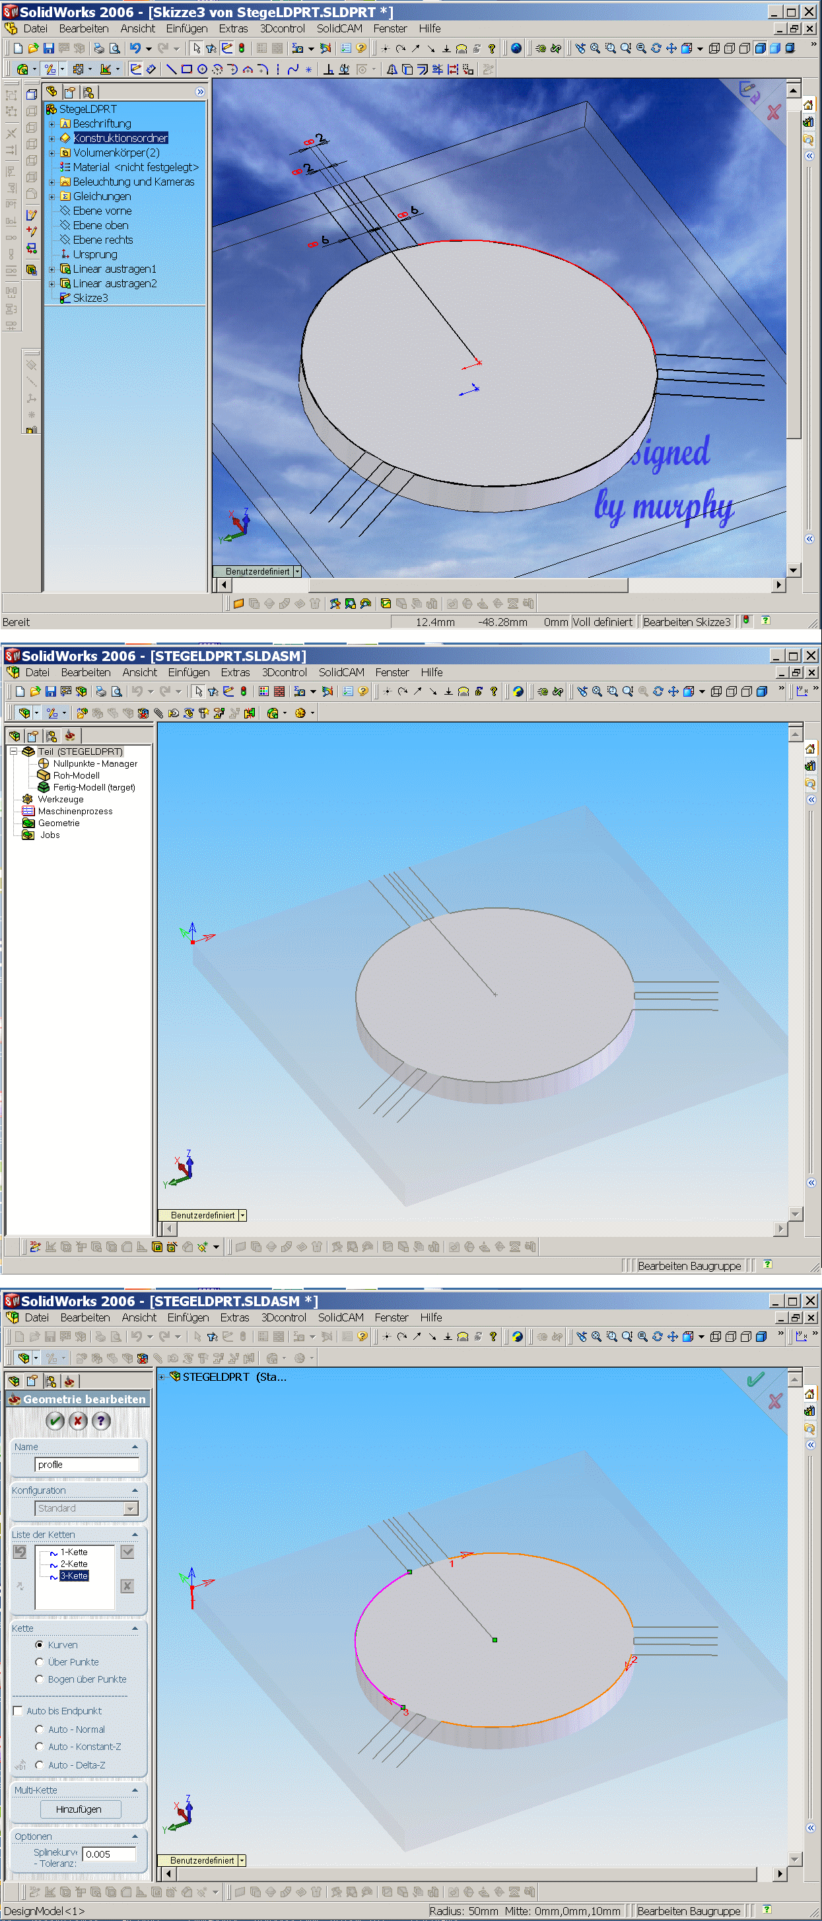Select Bogen über Punkte radio button
The height and width of the screenshot is (1921, 822).
coord(40,1679)
